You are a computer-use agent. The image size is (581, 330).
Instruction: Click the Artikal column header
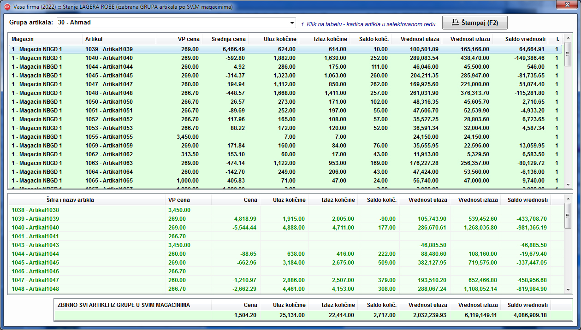(119, 39)
